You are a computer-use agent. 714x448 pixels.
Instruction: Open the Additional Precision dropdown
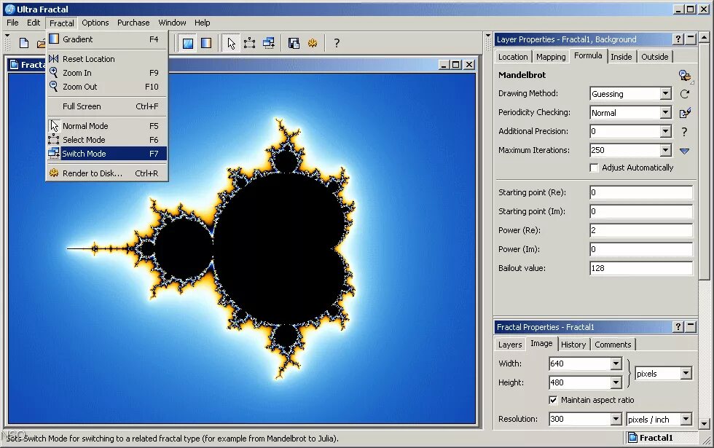[x=665, y=132]
